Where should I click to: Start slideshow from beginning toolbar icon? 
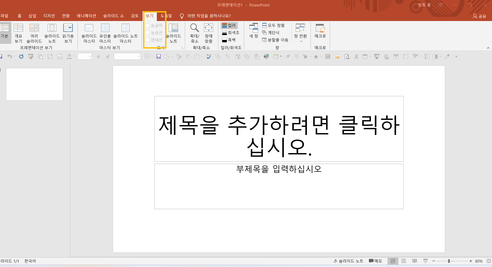(x=31, y=57)
